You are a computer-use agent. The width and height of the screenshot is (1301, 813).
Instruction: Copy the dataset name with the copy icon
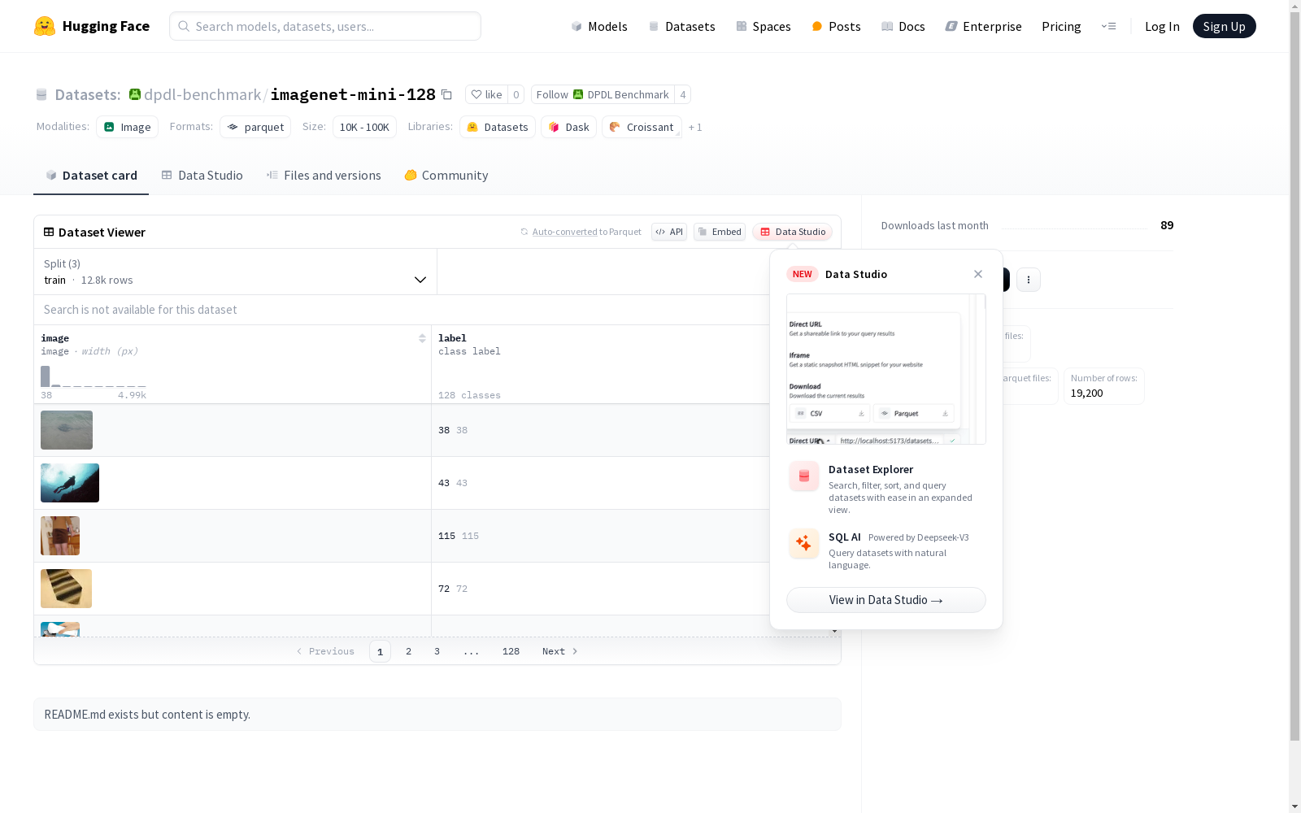pos(446,94)
